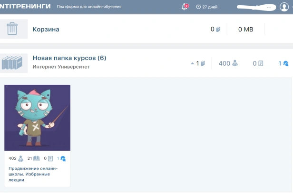Open the Новая папка курсов (6) folder

click(69, 58)
